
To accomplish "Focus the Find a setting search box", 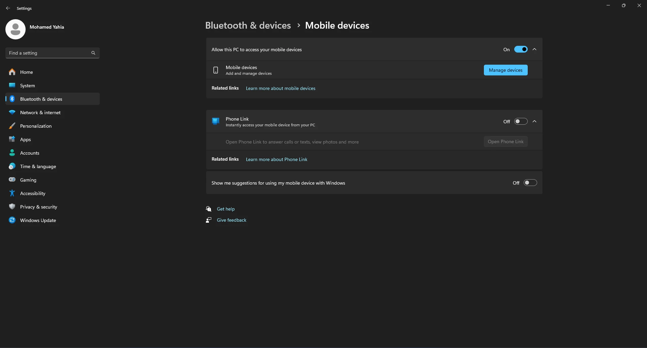I will tap(53, 53).
